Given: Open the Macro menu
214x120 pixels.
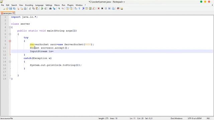Looking at the screenshot, I should point(57,5).
